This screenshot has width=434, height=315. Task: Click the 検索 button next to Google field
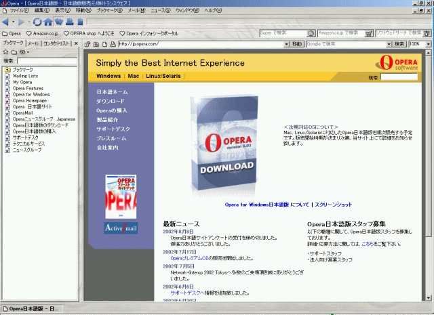[399, 44]
